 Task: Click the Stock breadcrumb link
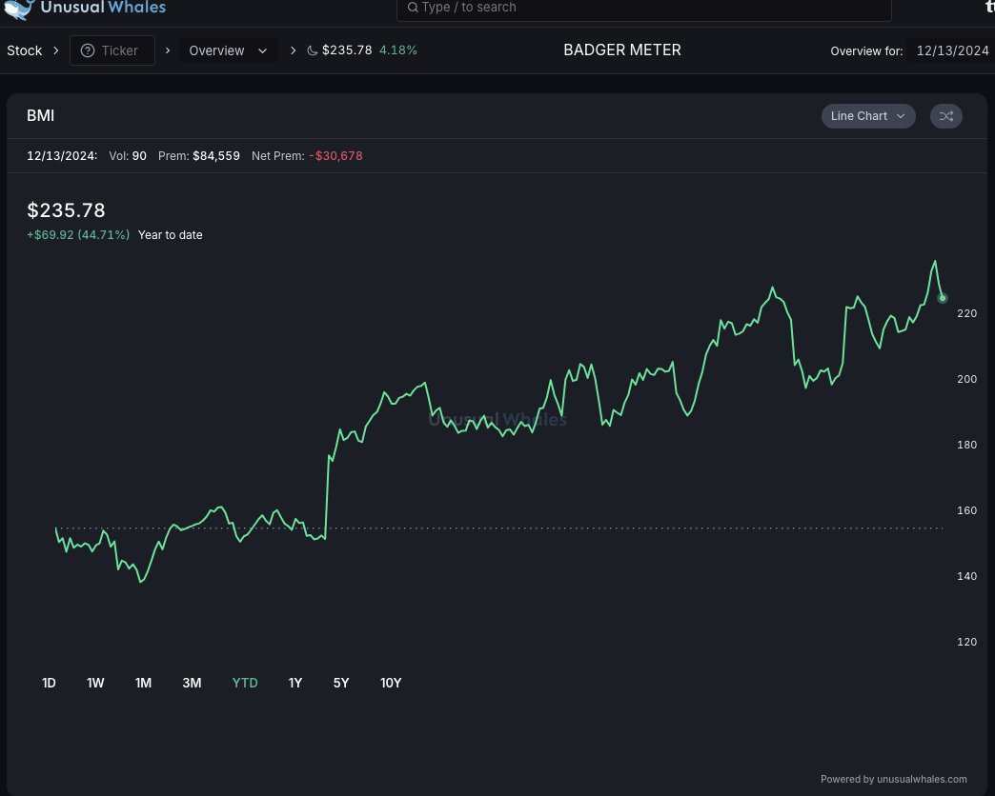[x=24, y=50]
